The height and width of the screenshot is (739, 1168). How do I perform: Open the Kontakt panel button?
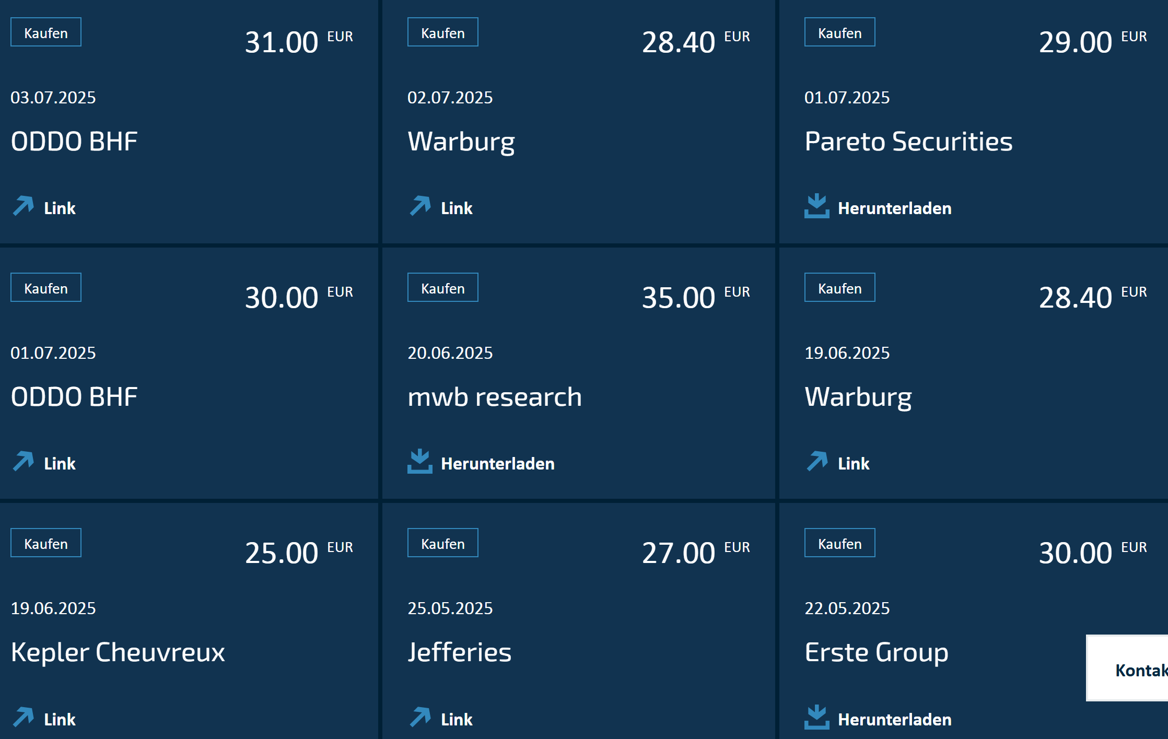1127,668
